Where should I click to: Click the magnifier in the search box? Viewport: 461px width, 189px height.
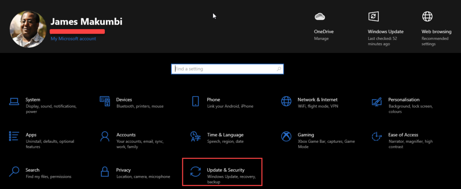[279, 69]
